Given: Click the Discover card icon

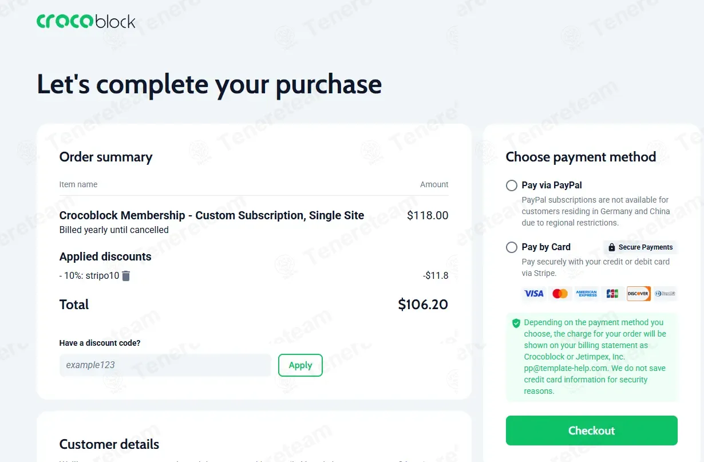Looking at the screenshot, I should tap(639, 294).
